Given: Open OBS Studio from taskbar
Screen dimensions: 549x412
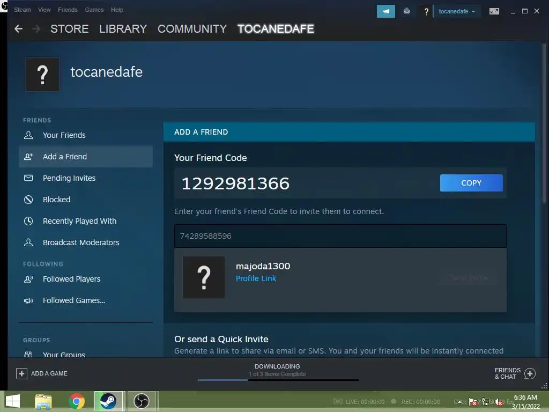Looking at the screenshot, I should point(142,401).
